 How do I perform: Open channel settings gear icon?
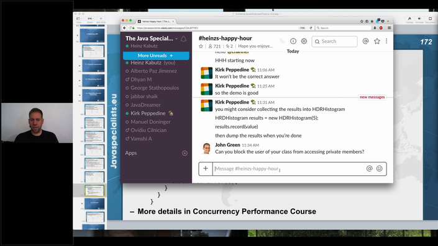pos(304,42)
